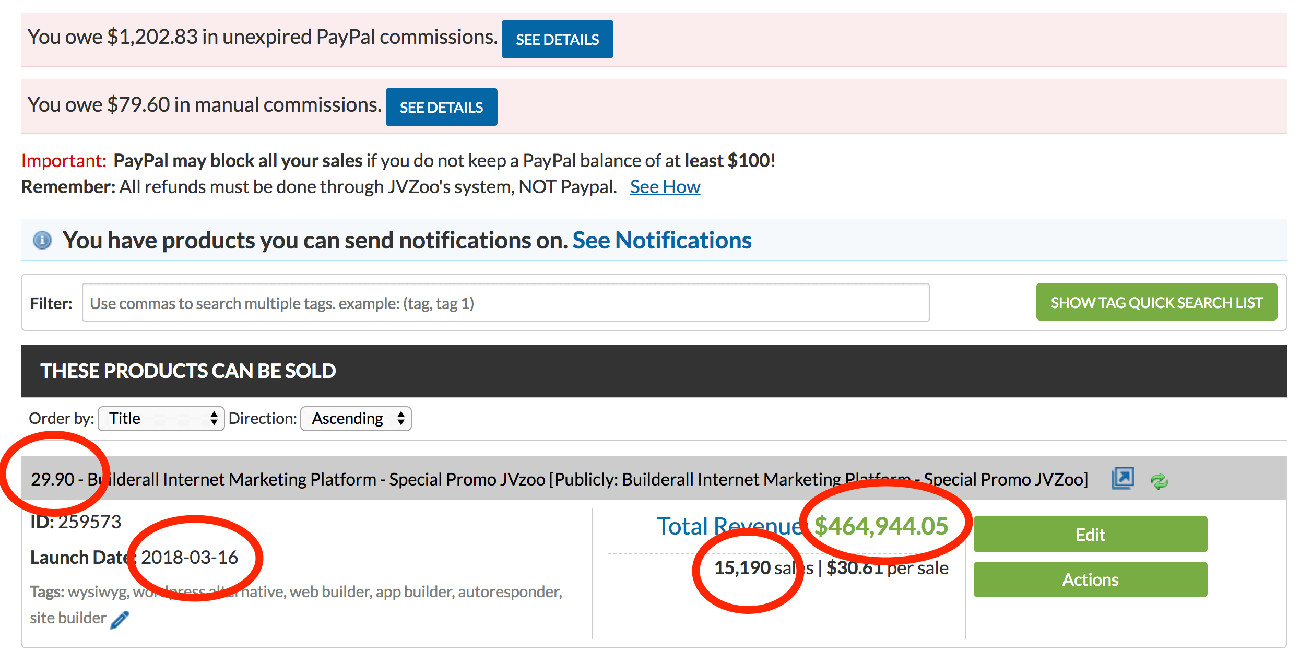The height and width of the screenshot is (663, 1300).
Task: Click the green Edit button
Action: [1090, 534]
